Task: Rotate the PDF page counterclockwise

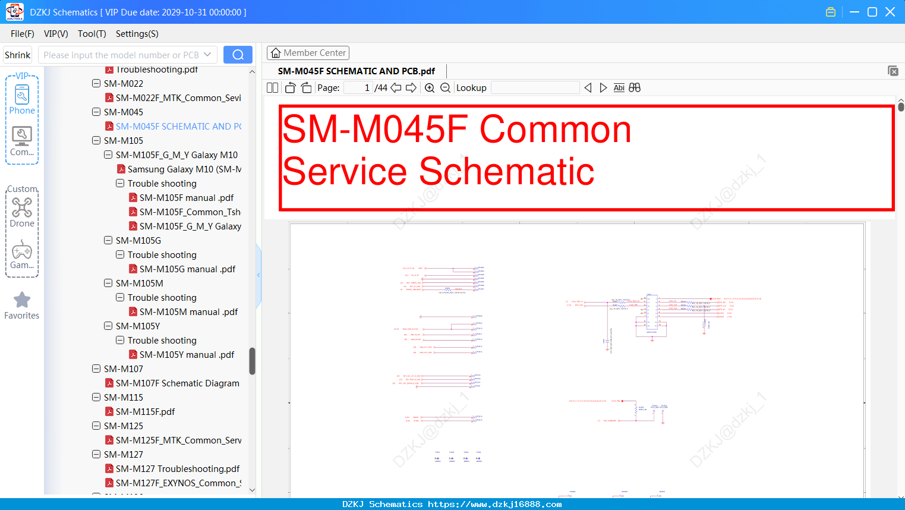Action: pos(290,88)
